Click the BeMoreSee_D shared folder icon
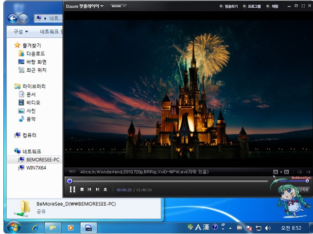This screenshot has width=313, height=234. [x=22, y=208]
